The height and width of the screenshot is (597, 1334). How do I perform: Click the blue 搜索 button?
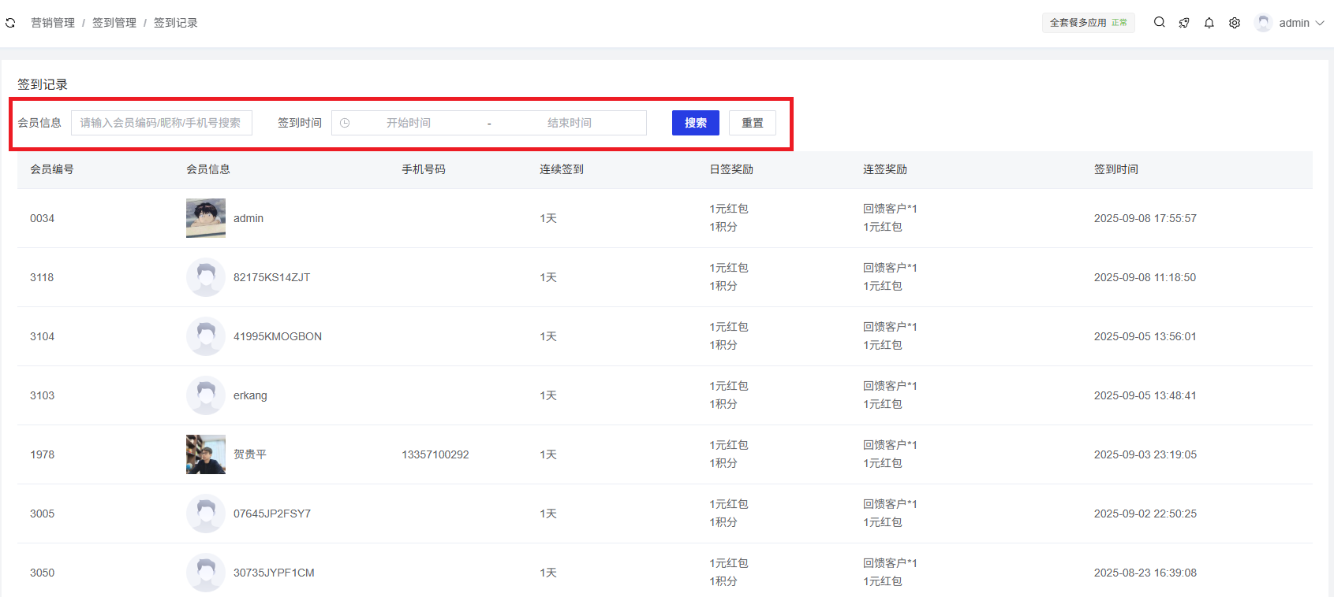point(695,123)
